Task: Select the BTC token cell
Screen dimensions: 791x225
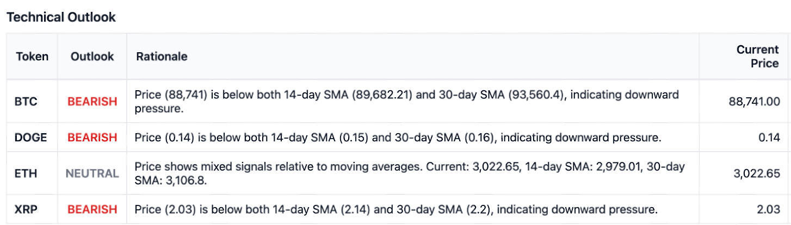Action: [26, 102]
